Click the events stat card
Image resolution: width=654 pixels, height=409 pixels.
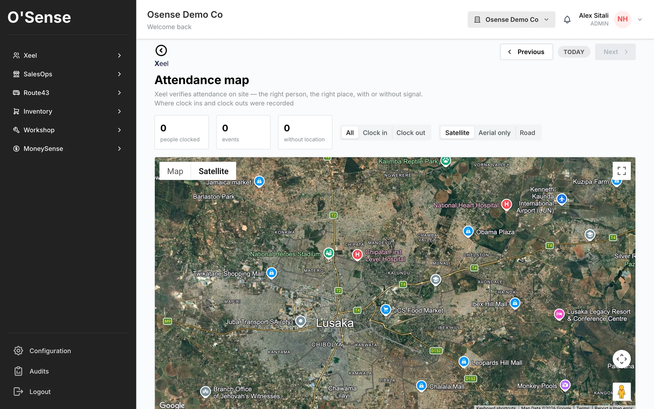click(243, 132)
